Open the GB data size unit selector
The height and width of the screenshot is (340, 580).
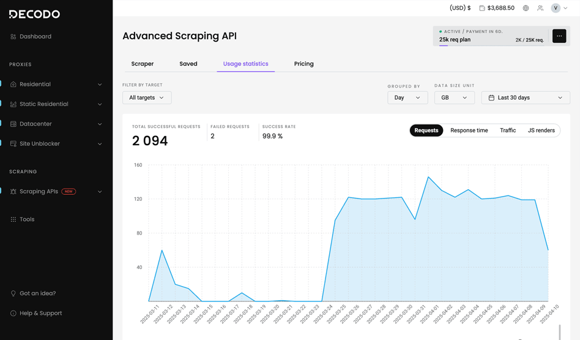(x=454, y=97)
